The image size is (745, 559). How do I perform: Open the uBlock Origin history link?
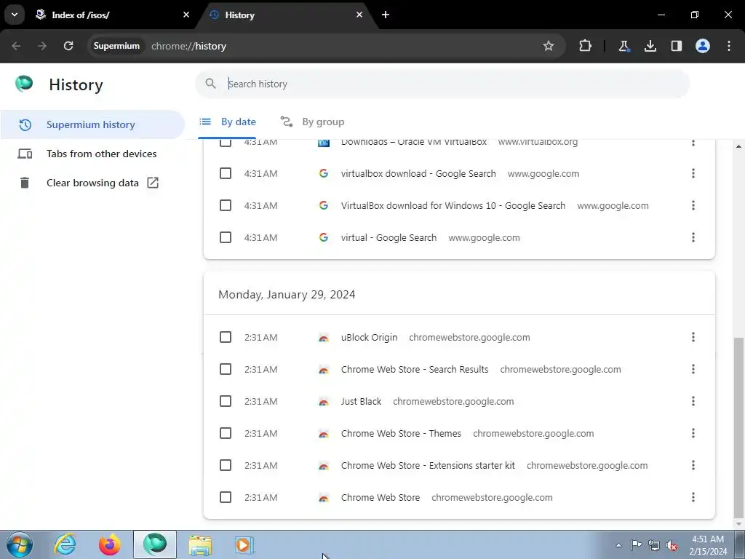pyautogui.click(x=369, y=338)
